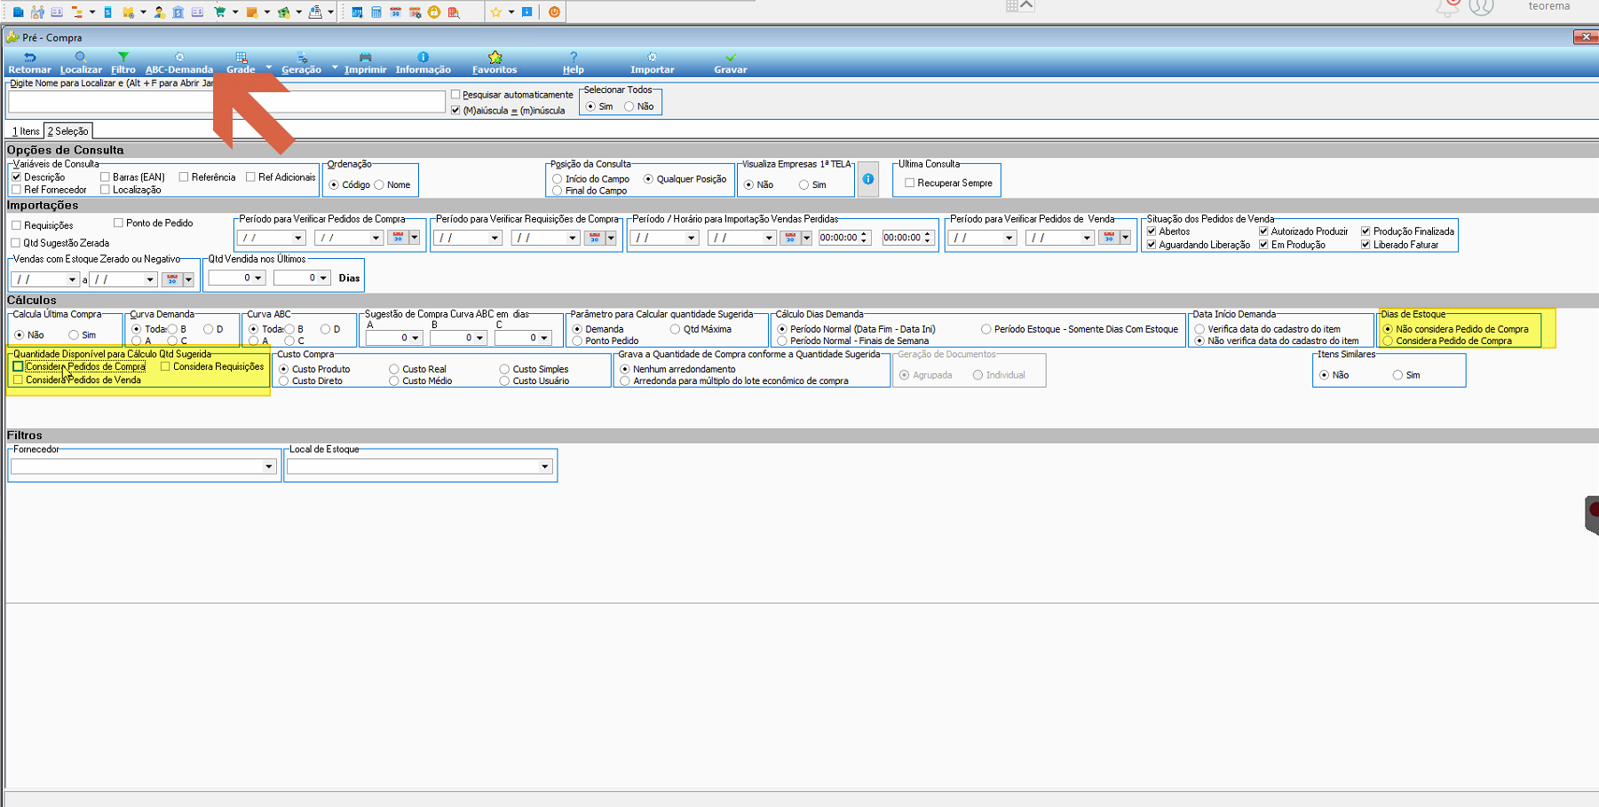
Task: Tick Considera Pedidos de Venda checkbox
Action: (x=18, y=380)
